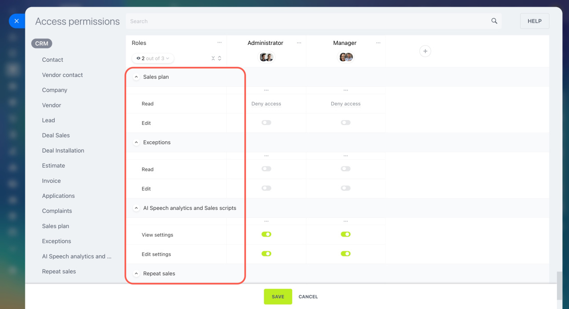Open the AI Speech analytics dots under Manager
569x309 pixels.
tap(346, 221)
